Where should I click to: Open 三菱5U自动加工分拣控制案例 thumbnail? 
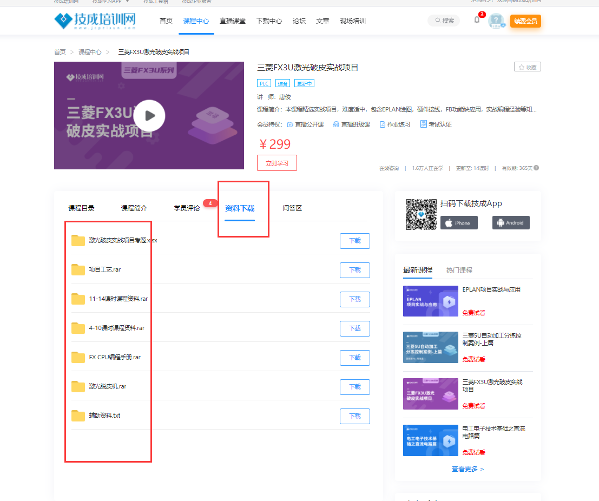(431, 347)
